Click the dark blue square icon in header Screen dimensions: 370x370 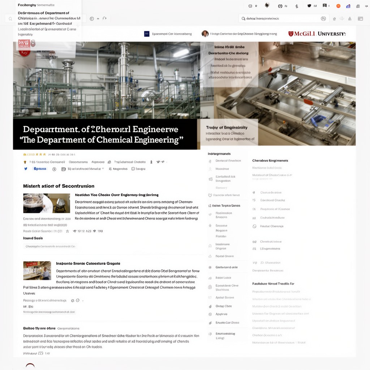coord(147,34)
